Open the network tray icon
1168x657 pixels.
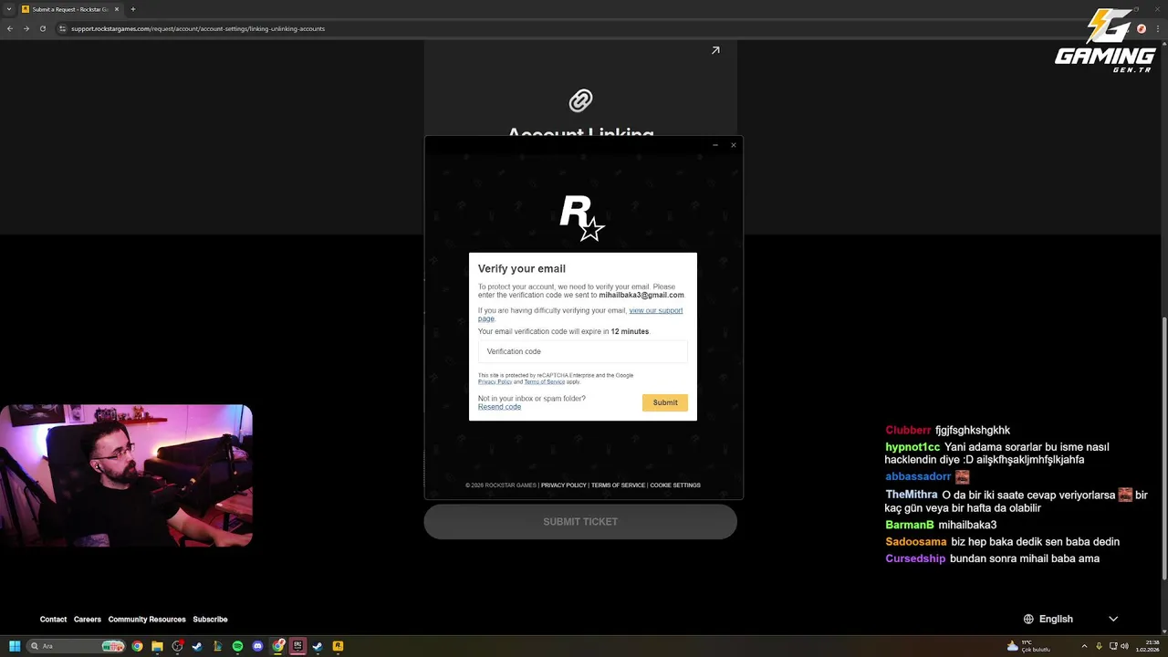1113,646
